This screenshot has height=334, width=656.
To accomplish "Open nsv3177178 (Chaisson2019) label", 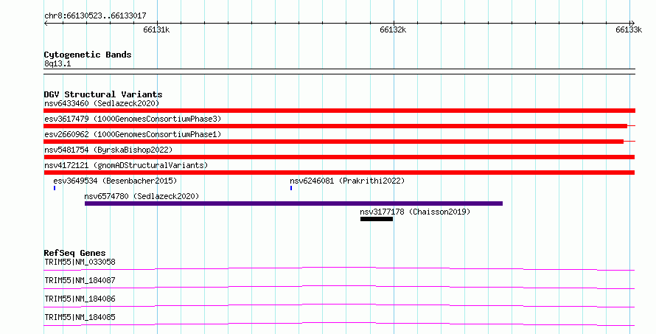I will [415, 212].
